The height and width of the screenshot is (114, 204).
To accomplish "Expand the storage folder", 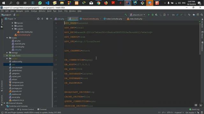I will point(7,53).
